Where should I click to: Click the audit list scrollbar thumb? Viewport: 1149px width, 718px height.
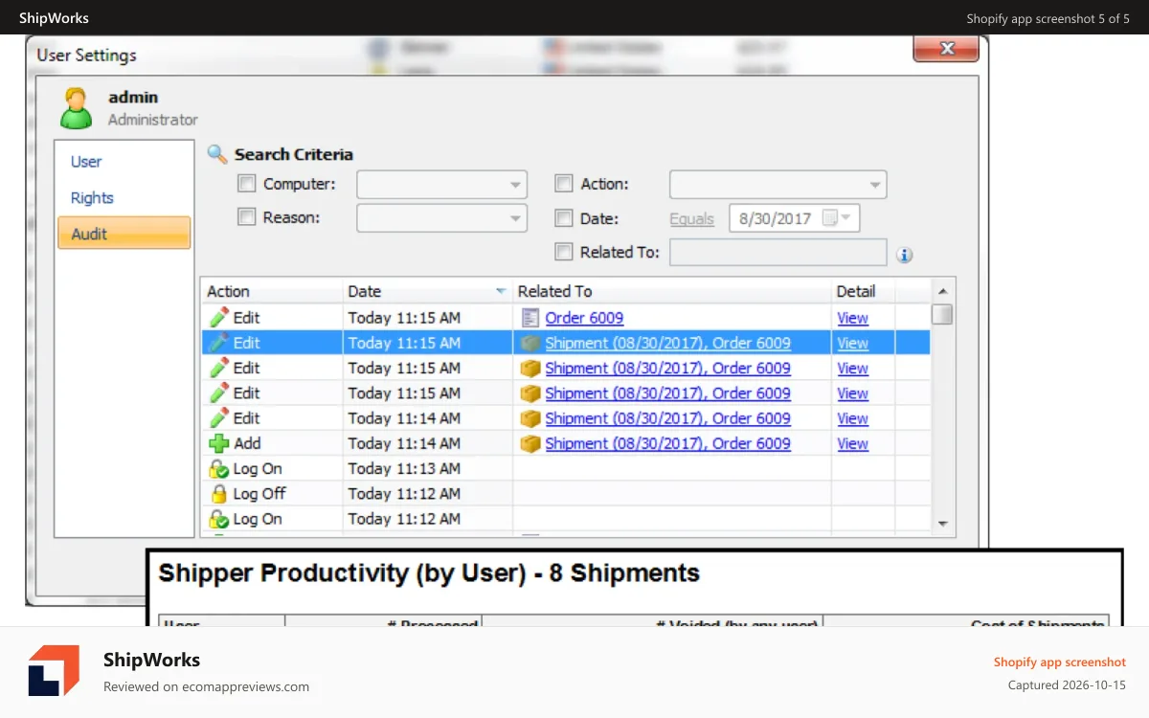point(942,314)
